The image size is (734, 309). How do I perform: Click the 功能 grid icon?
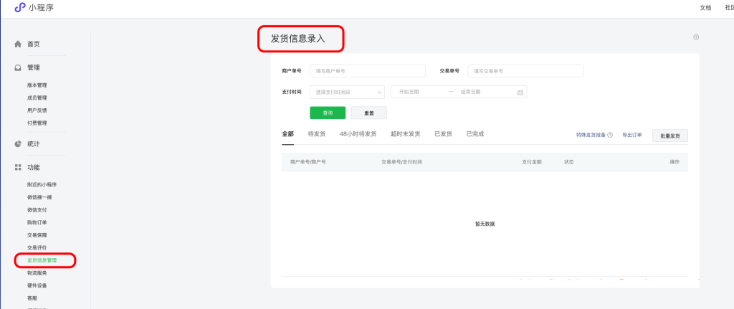tap(18, 168)
